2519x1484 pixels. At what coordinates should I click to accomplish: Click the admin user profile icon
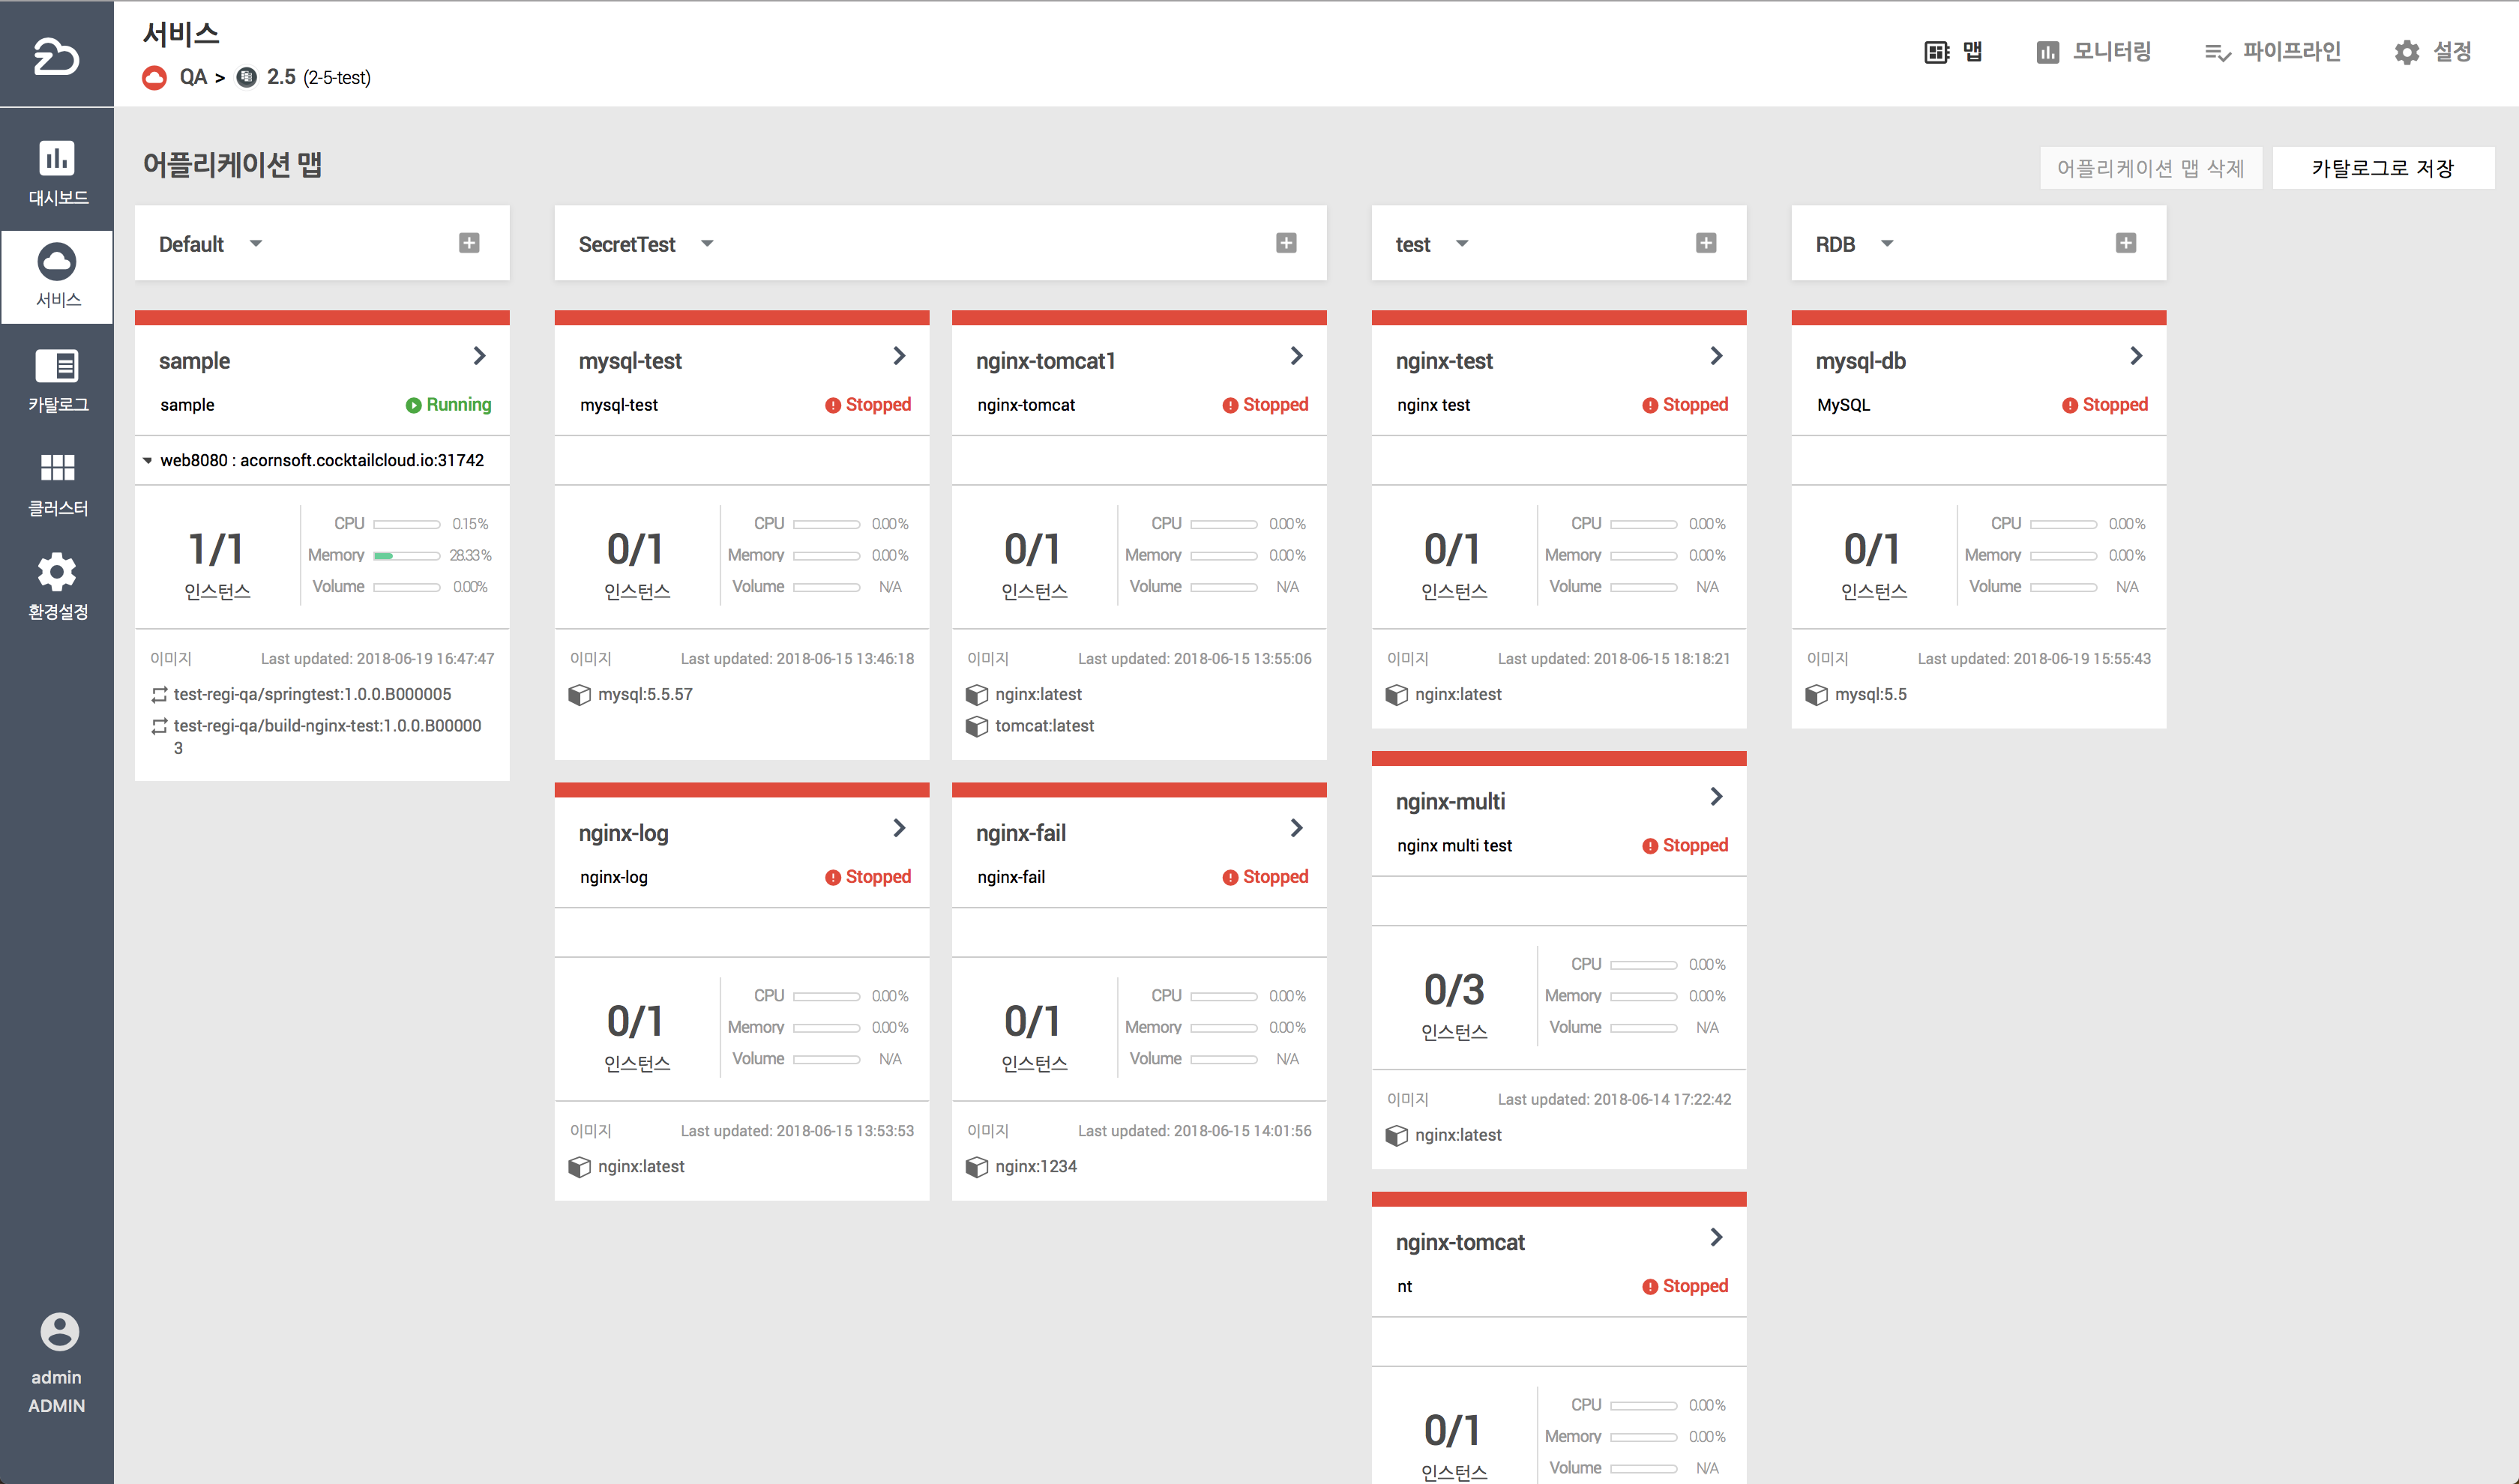tap(58, 1331)
